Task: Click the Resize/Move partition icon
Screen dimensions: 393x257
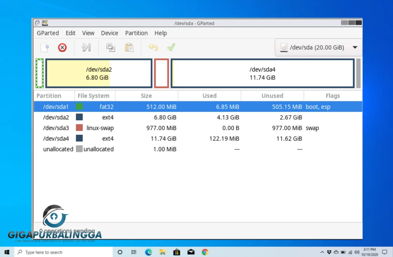Action: (x=86, y=47)
